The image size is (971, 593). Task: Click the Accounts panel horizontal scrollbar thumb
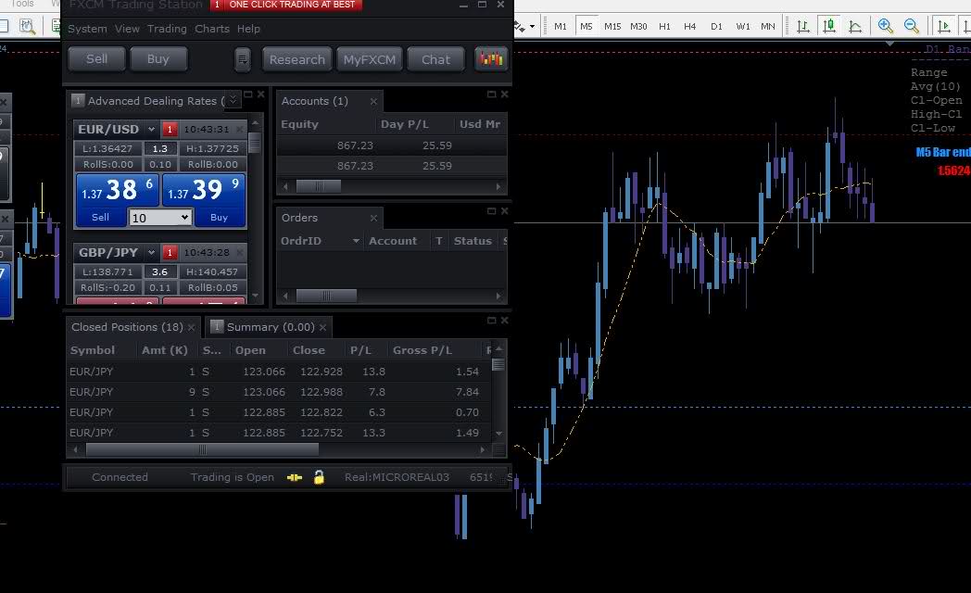pyautogui.click(x=319, y=185)
